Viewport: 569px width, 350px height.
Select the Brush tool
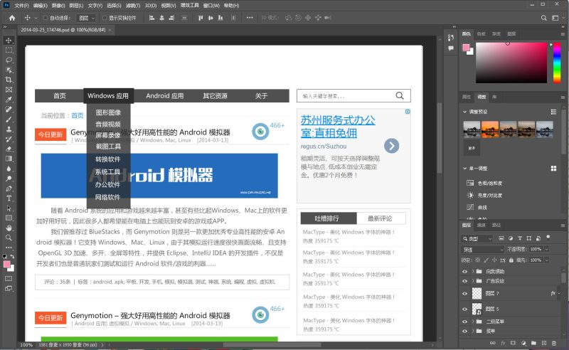click(9, 119)
